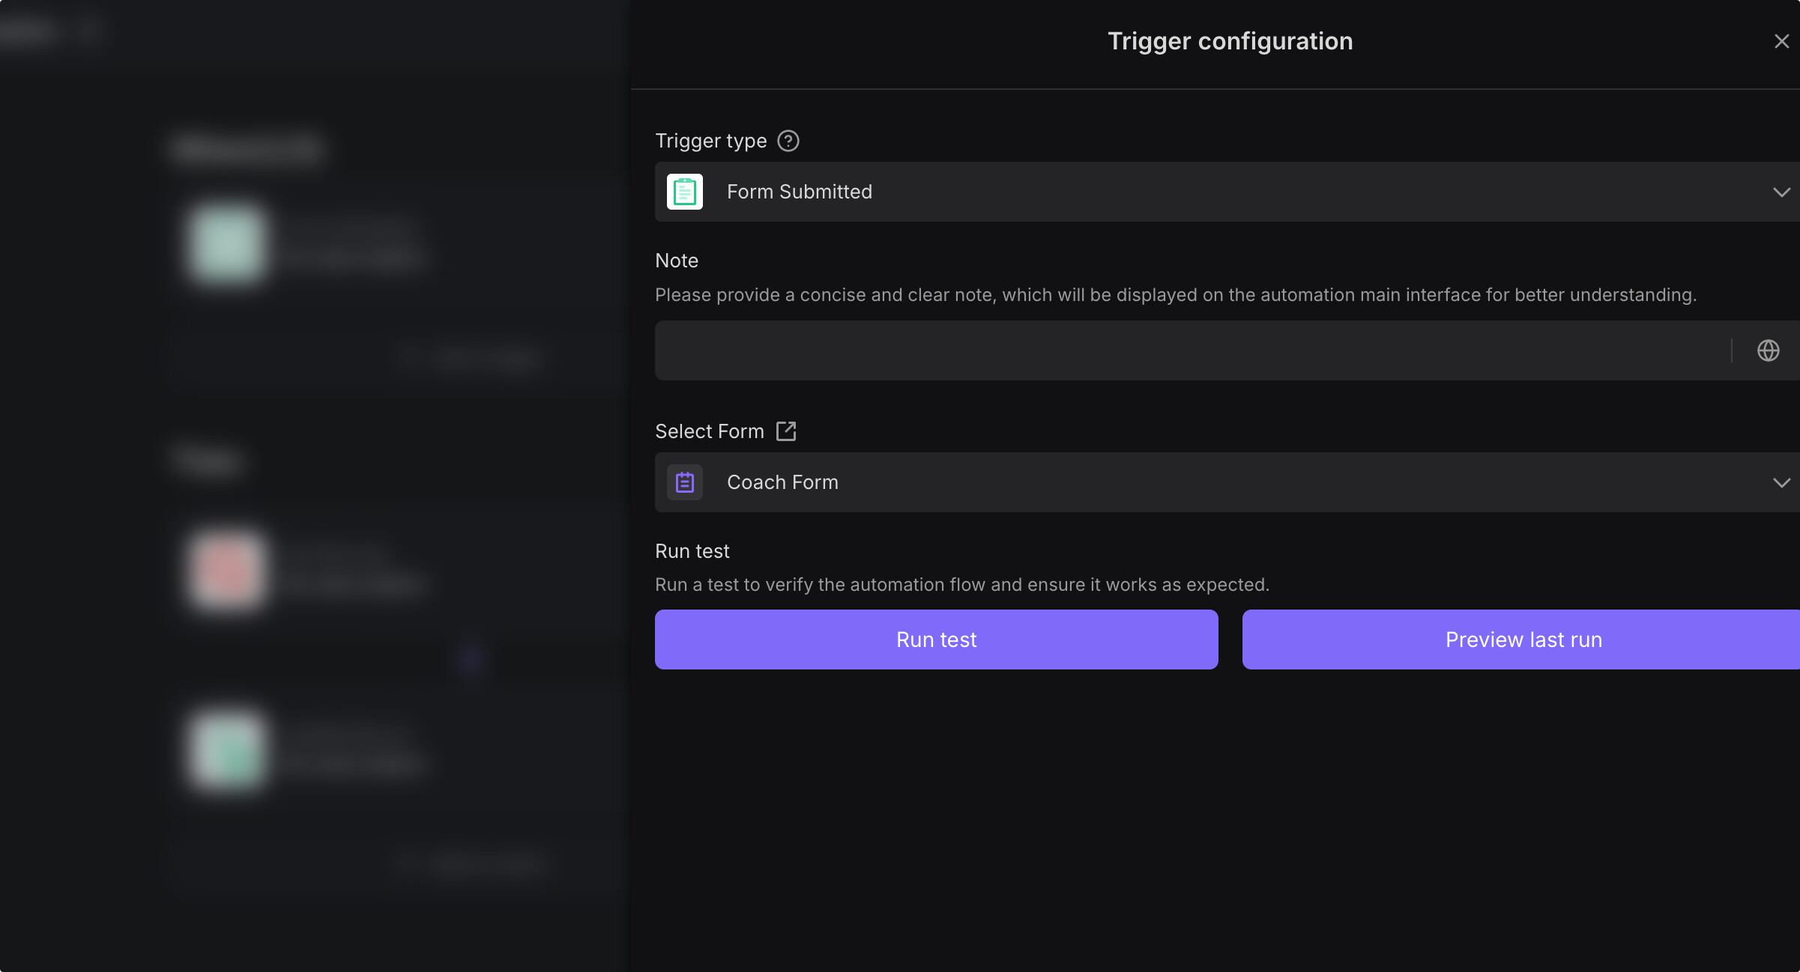This screenshot has height=972, width=1800.
Task: Click the Note description help text
Action: click(1175, 295)
